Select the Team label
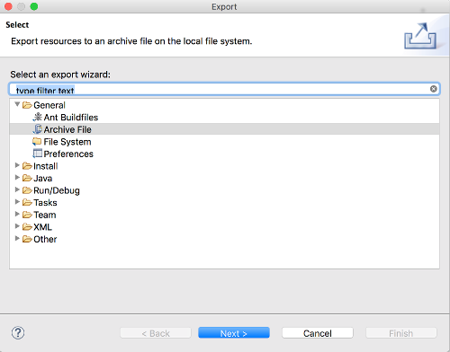Image resolution: width=450 pixels, height=352 pixels. (x=45, y=215)
